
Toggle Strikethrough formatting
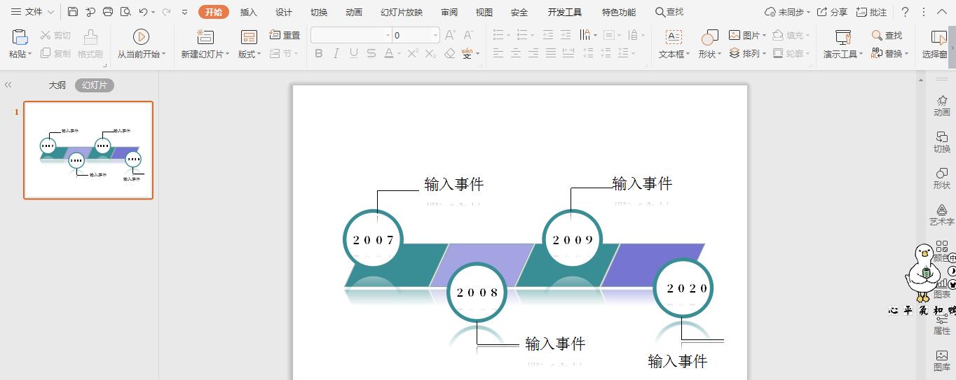(x=371, y=53)
